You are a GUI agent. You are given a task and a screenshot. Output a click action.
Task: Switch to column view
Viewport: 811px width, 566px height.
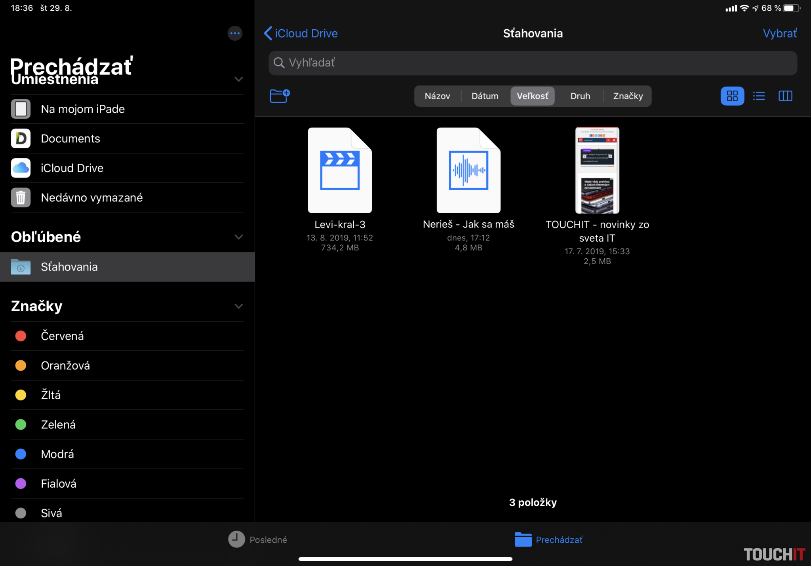785,96
